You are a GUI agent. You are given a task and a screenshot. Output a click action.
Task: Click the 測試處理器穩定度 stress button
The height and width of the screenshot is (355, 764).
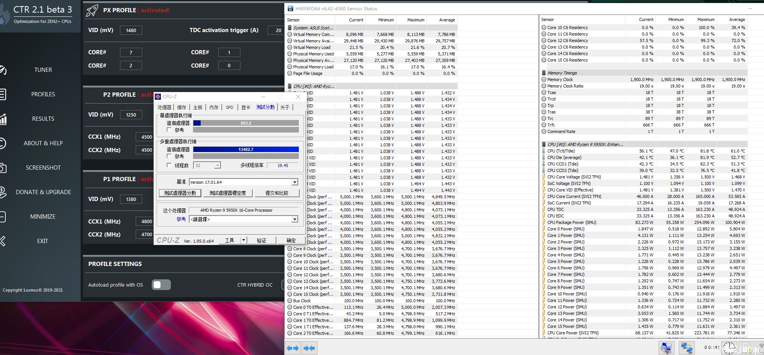pos(228,193)
